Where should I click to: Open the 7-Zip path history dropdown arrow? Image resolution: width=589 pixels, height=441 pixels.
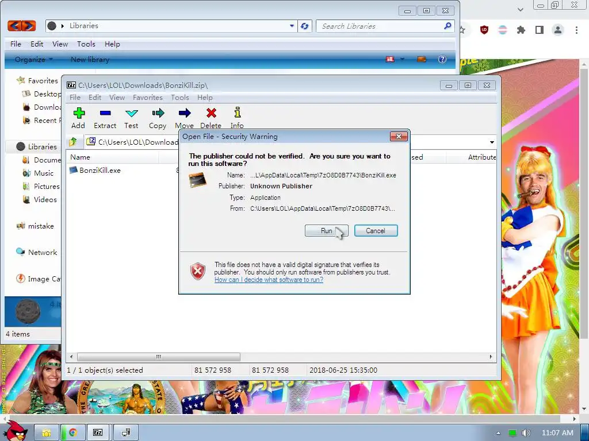[492, 142]
